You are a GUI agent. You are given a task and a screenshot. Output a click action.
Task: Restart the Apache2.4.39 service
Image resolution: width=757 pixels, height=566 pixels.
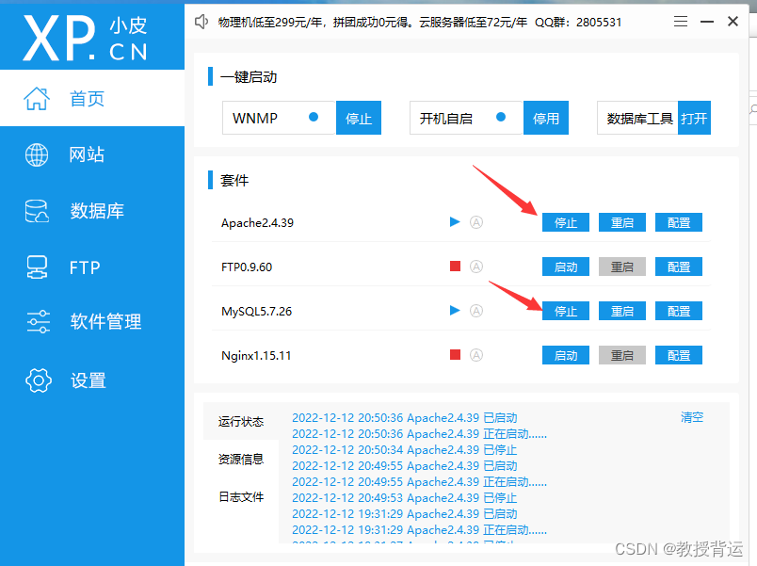click(x=622, y=222)
